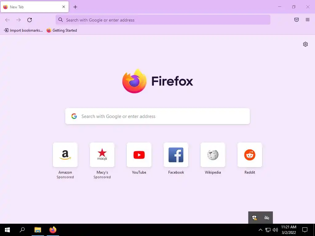Click the OneDrive cloud tray icon
The width and height of the screenshot is (315, 236).
(x=267, y=218)
